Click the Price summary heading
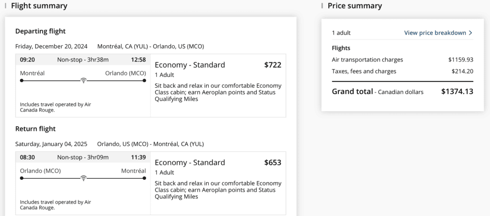The image size is (490, 216). click(x=355, y=6)
